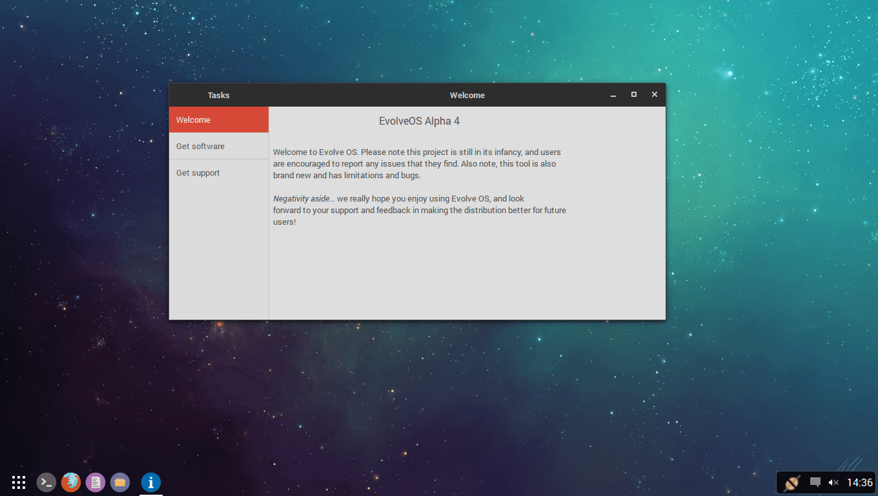Open the text editor panel icon
Viewport: 878px width, 496px height.
(96, 482)
